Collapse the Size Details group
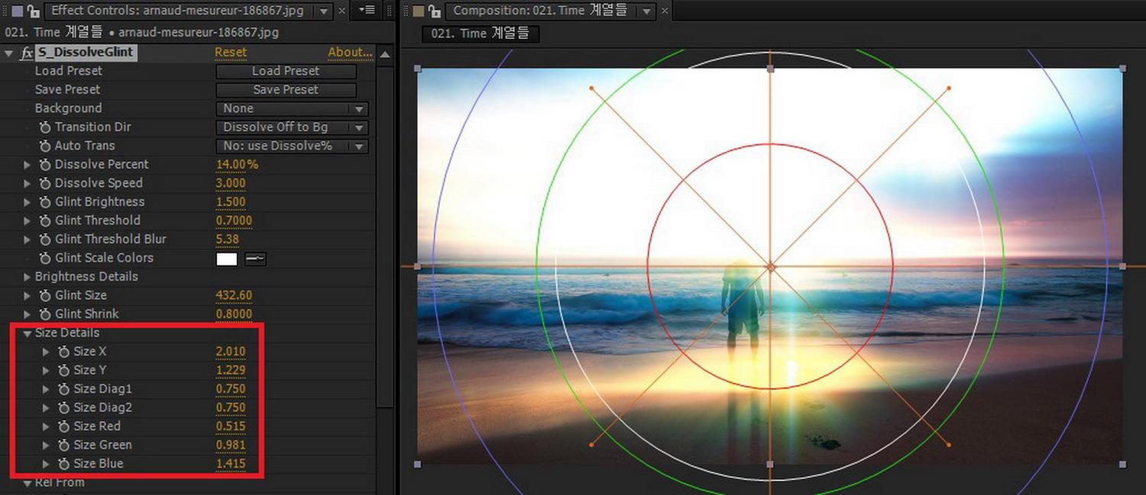Image resolution: width=1146 pixels, height=495 pixels. tap(28, 333)
